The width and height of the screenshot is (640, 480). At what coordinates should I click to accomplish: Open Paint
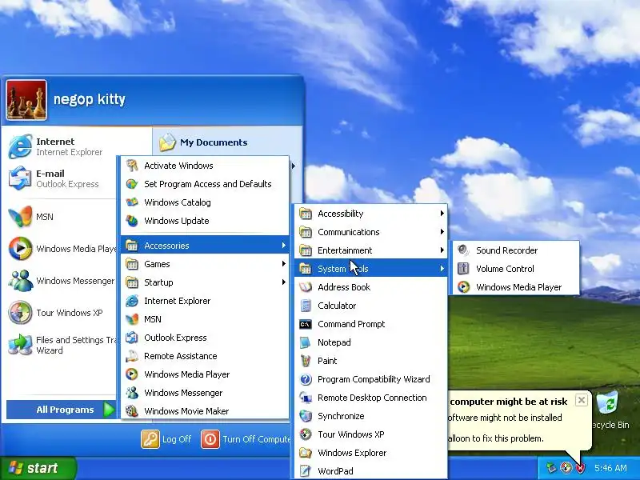click(370, 361)
